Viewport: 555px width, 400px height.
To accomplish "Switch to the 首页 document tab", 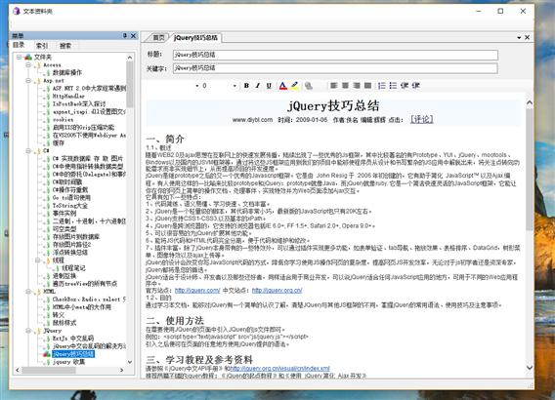I will [x=158, y=37].
